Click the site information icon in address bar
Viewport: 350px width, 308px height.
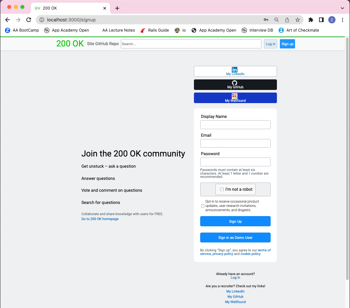[x=42, y=20]
